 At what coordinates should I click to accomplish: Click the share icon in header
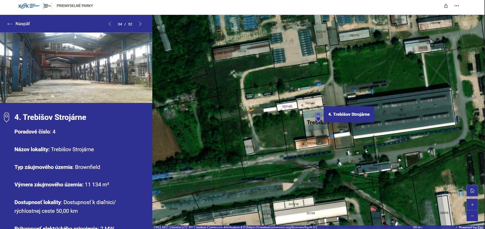coord(446,6)
